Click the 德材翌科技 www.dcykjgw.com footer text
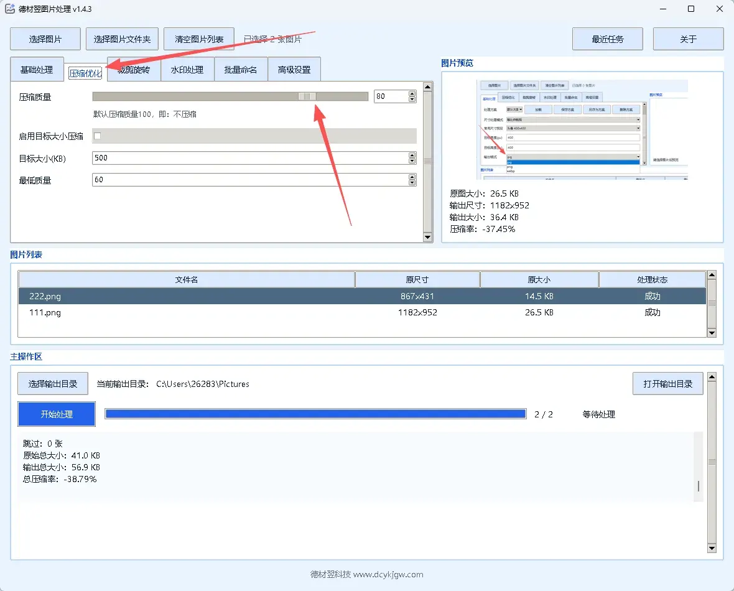Image resolution: width=734 pixels, height=591 pixels. coord(367,574)
